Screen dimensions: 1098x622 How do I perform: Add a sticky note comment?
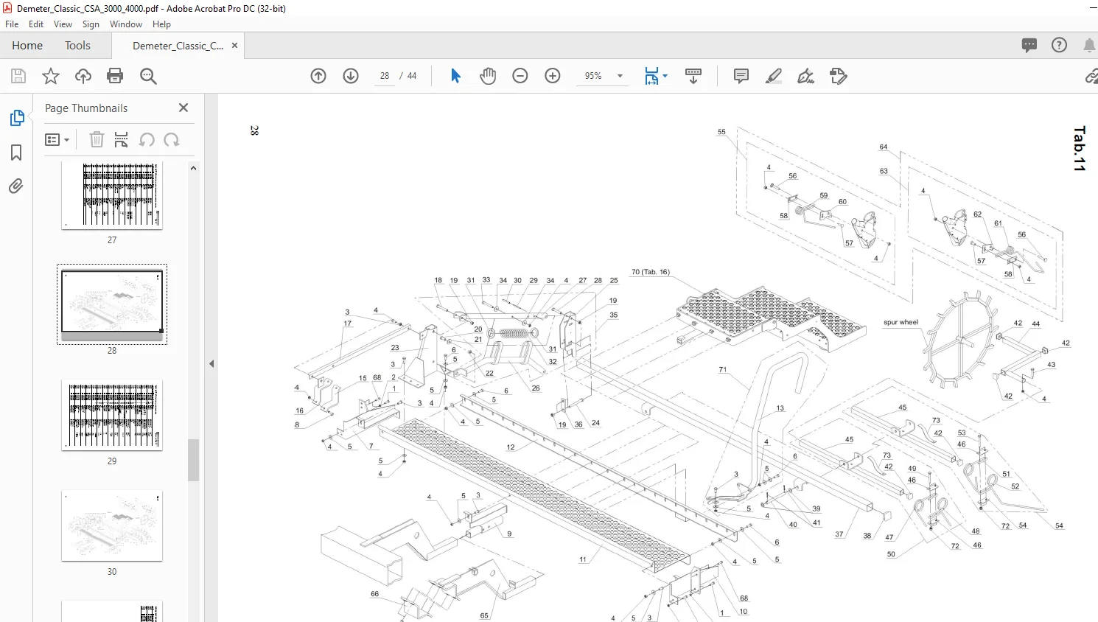point(741,76)
